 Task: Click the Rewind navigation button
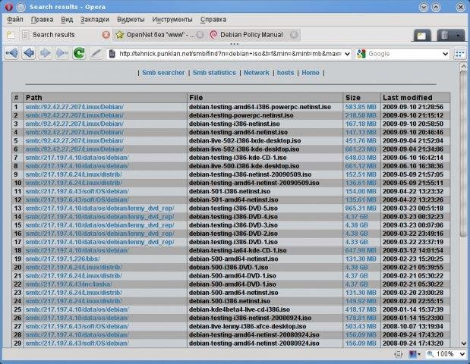coord(11,54)
